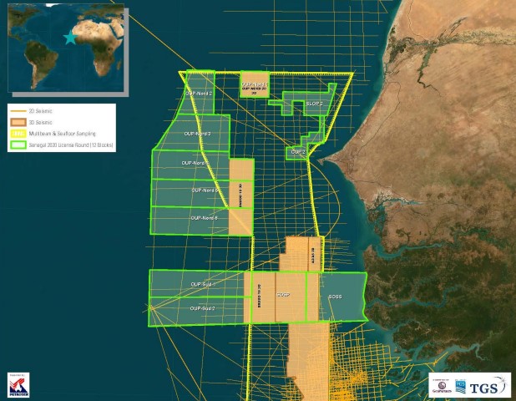This screenshot has width=516, height=401.
Task: Click the 2D Seismic legend line symbol
Action: click(x=18, y=110)
